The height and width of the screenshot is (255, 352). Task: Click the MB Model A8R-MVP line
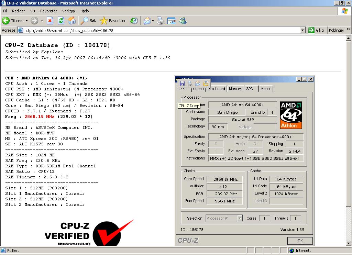[x=30, y=133]
